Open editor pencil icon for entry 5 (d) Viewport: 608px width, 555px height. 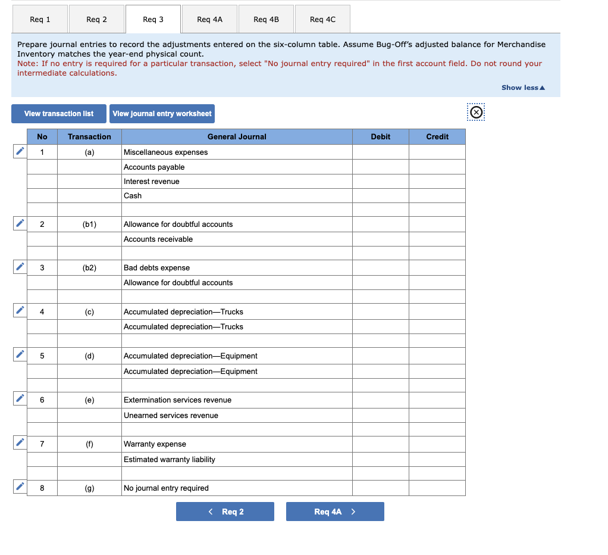[x=20, y=354]
